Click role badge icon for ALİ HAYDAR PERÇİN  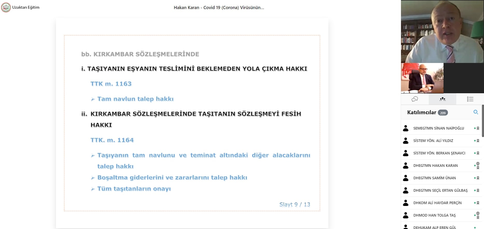pos(478,203)
